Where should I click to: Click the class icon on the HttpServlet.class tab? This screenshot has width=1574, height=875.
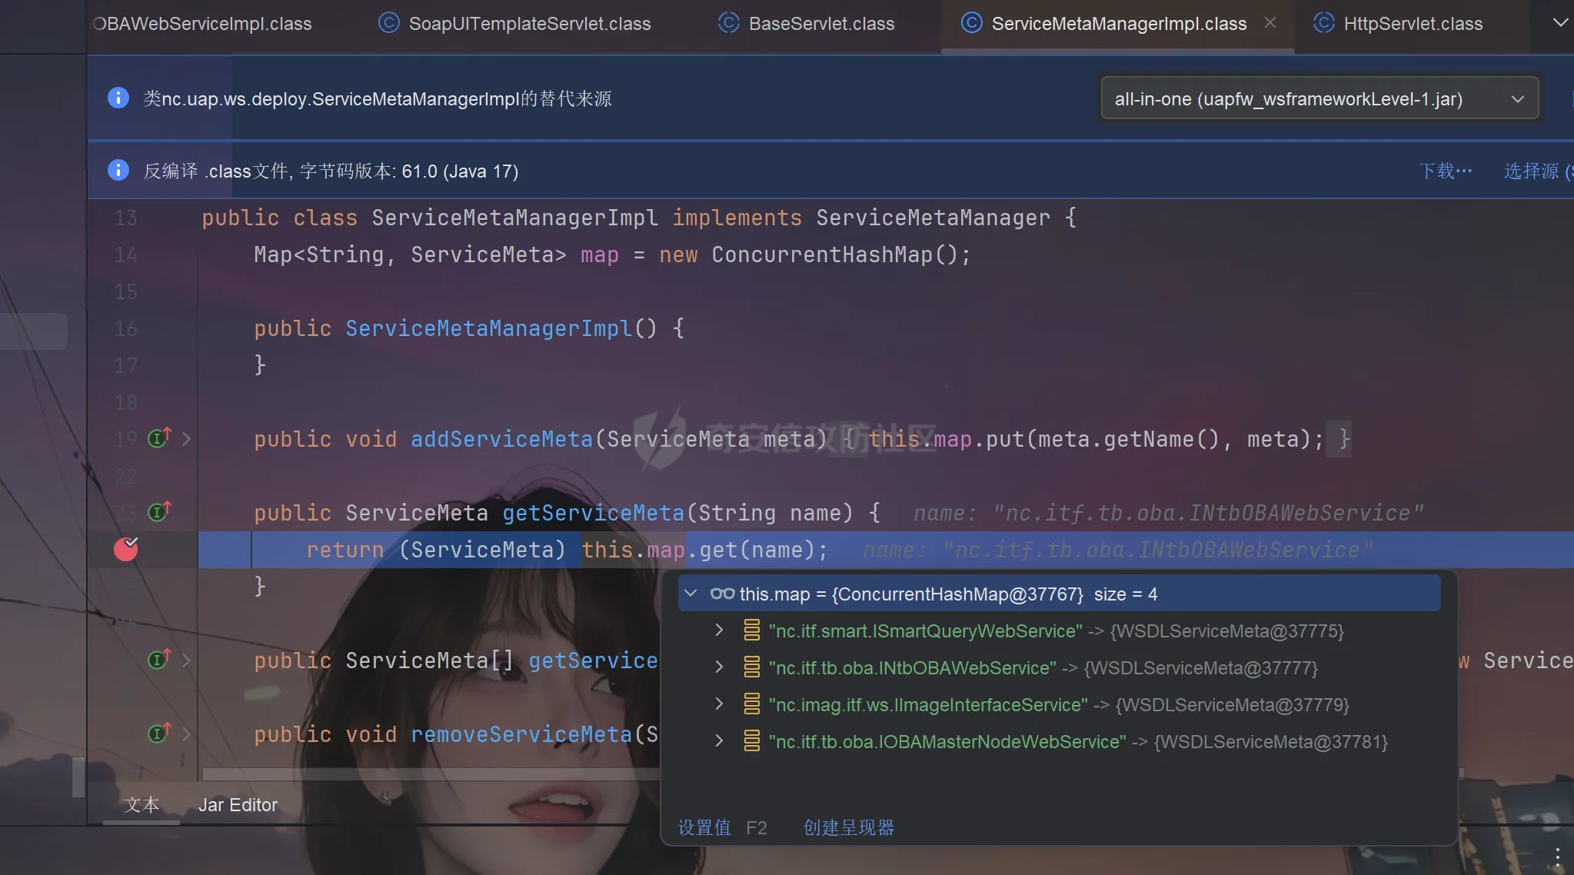(1323, 23)
